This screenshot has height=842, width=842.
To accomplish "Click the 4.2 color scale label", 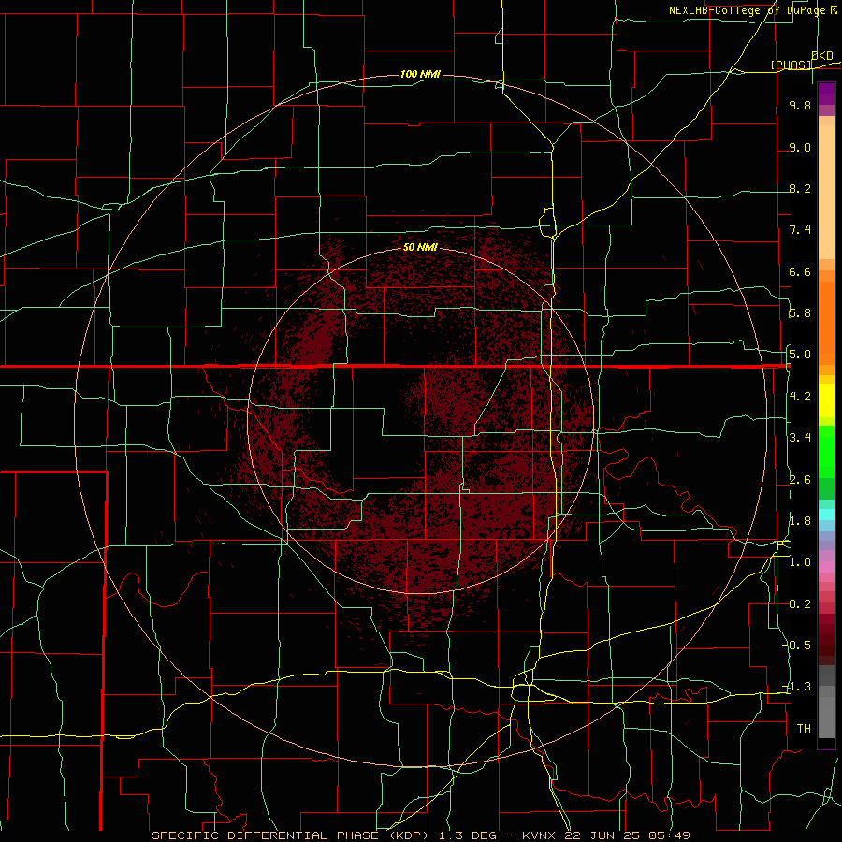I will [800, 397].
